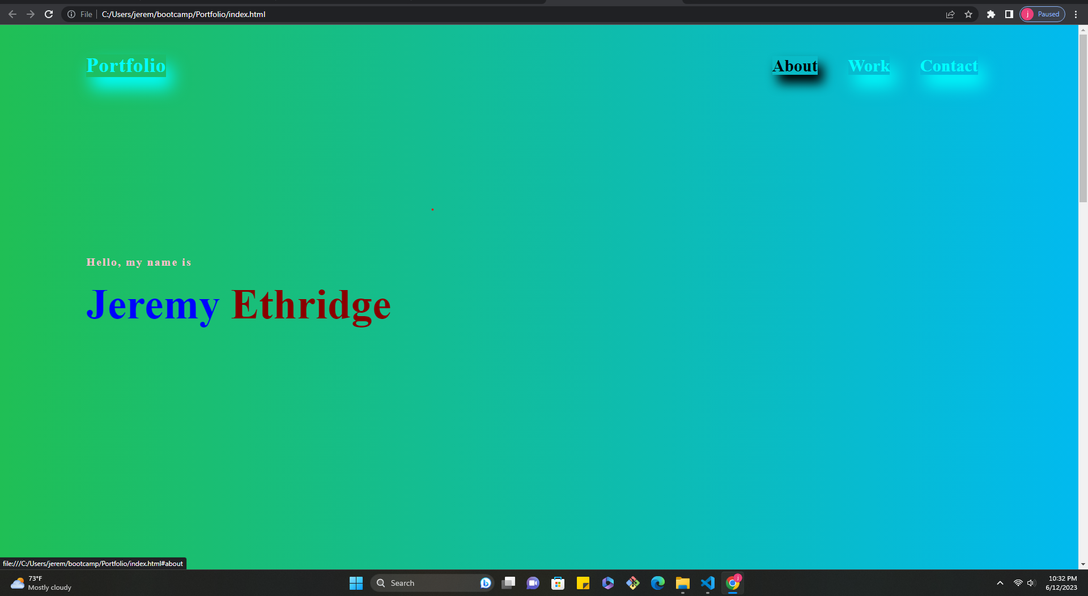
Task: Expand hidden system tray icons
Action: click(x=1000, y=583)
